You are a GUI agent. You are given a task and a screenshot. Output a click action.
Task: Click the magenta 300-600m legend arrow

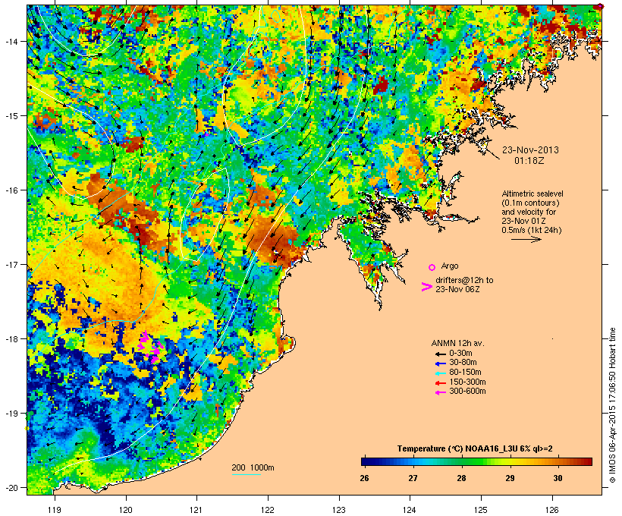440,392
